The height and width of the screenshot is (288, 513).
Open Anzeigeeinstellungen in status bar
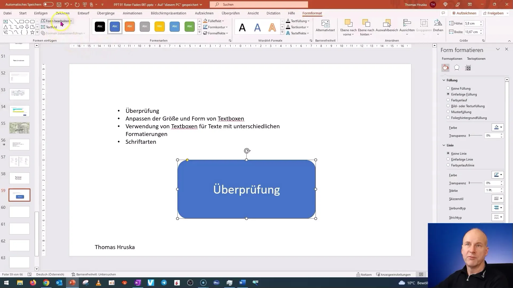point(393,274)
